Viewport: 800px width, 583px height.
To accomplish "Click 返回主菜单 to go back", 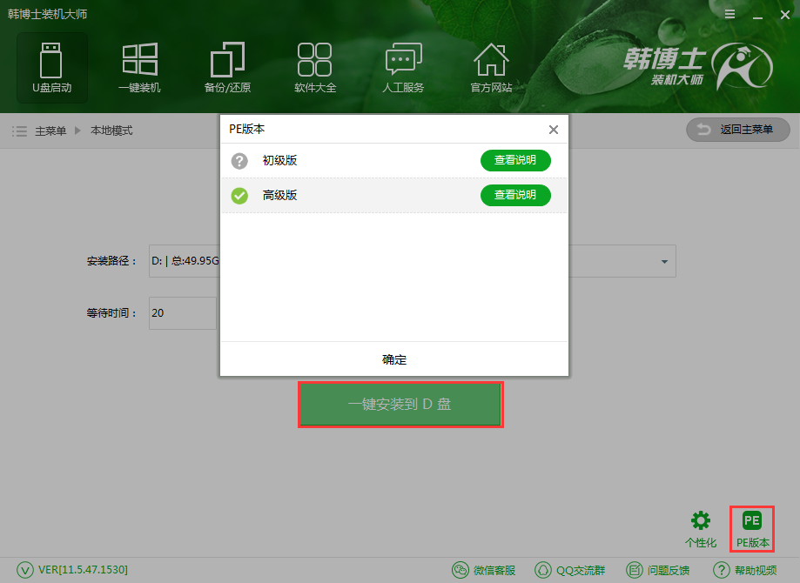I will pyautogui.click(x=737, y=130).
